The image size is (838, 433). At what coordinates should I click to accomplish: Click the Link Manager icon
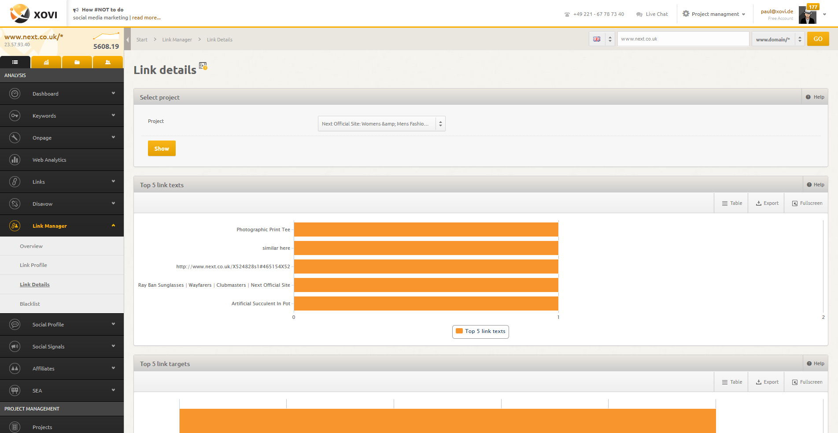tap(15, 226)
